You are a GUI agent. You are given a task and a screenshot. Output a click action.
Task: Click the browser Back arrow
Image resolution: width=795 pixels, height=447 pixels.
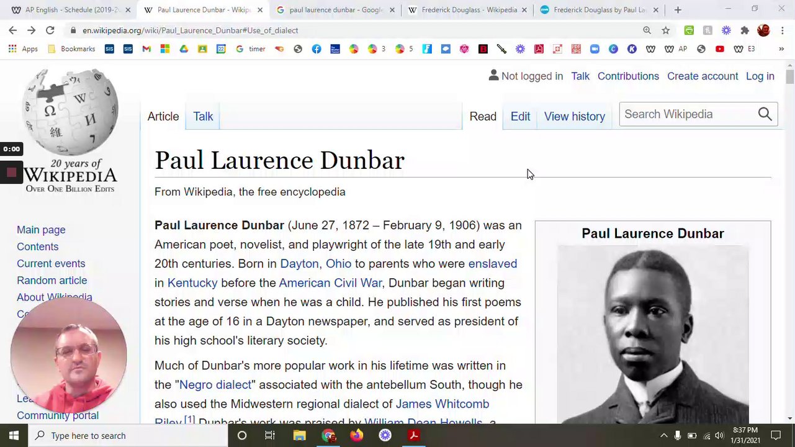(12, 30)
